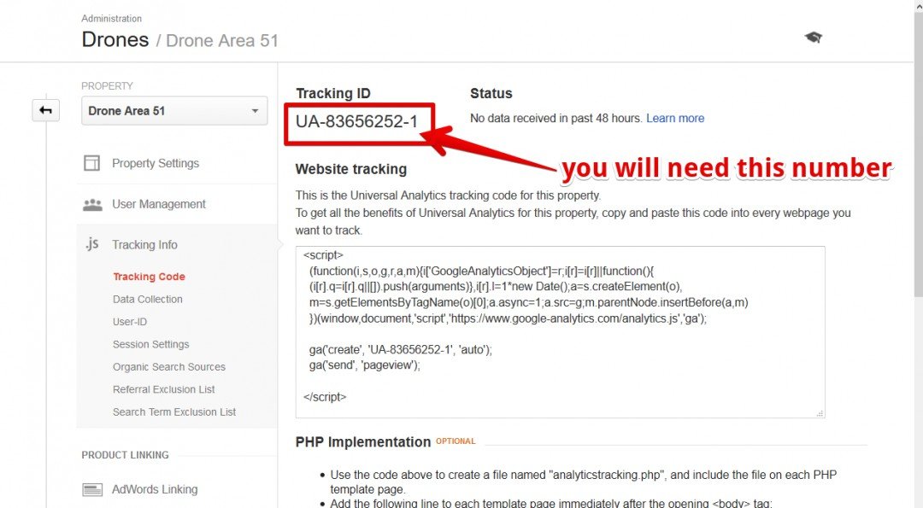Click the PHP Implementation heading
Image resolution: width=923 pixels, height=508 pixels.
point(363,442)
